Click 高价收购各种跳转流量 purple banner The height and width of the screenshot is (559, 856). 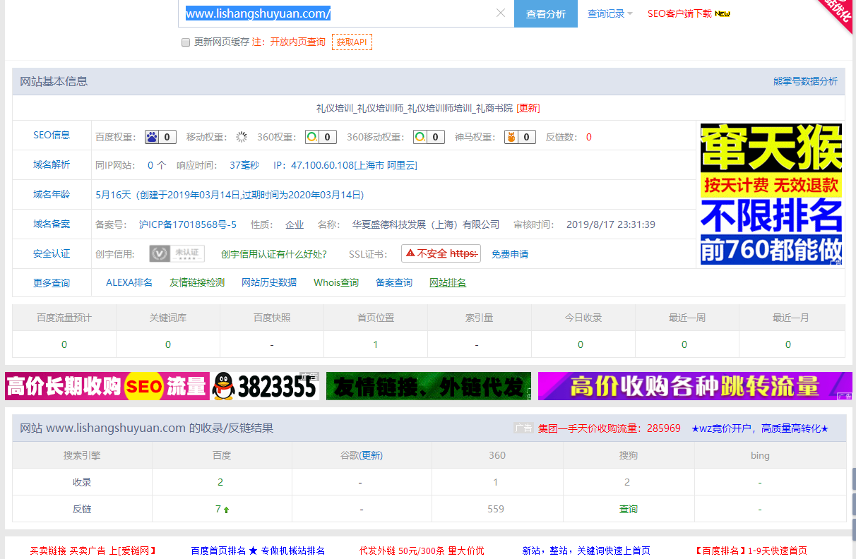tap(695, 386)
